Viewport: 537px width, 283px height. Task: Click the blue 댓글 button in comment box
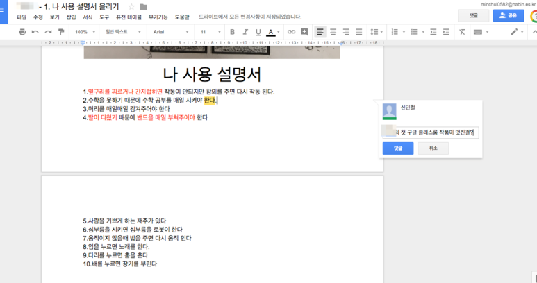pyautogui.click(x=398, y=148)
